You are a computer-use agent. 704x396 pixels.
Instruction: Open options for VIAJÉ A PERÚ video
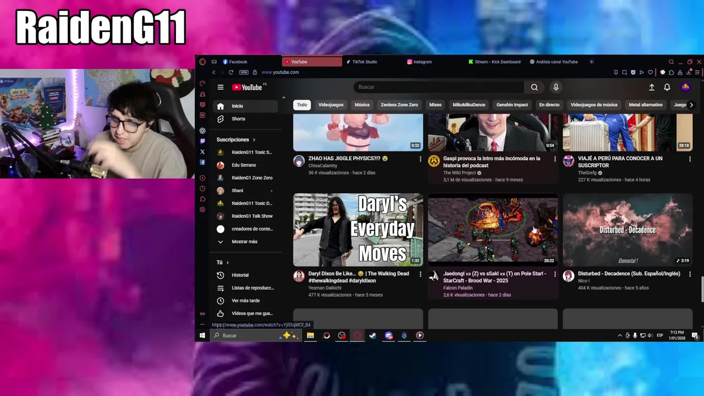[x=690, y=159]
